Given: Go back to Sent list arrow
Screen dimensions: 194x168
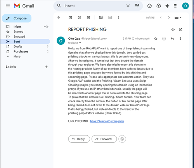Looking at the screenshot, I should tap(59, 17).
